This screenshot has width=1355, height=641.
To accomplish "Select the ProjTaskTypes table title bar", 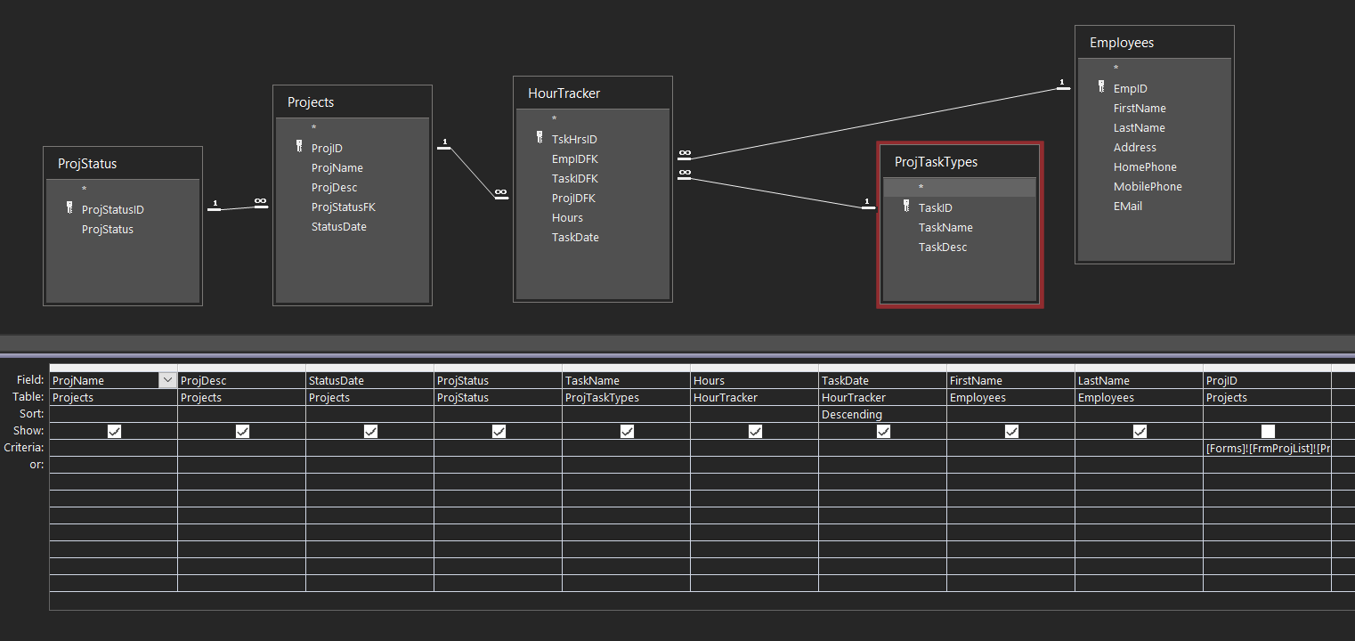I will click(960, 162).
